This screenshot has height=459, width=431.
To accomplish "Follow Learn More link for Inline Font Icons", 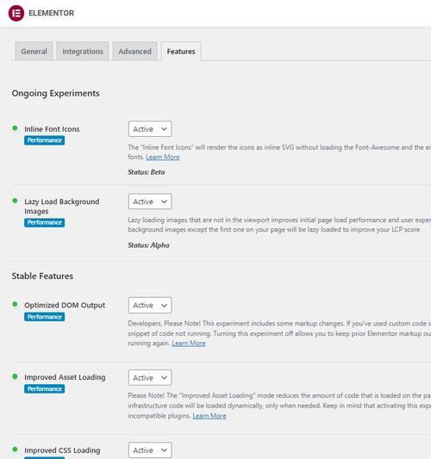I will click(163, 158).
